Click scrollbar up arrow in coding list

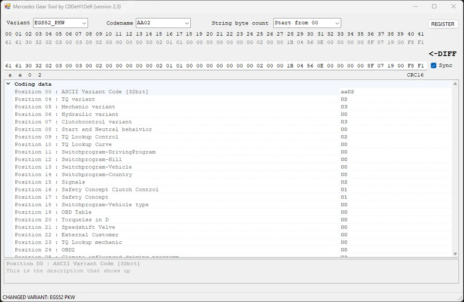pos(455,84)
